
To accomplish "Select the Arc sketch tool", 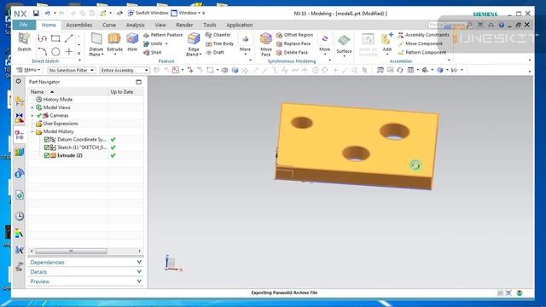I will tap(42, 51).
